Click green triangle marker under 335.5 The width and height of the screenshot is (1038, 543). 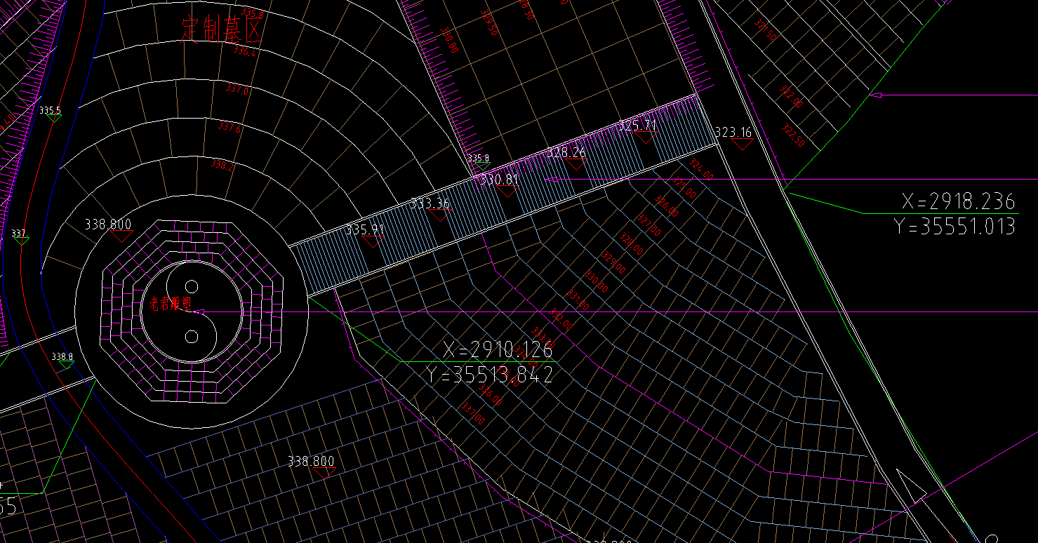(53, 119)
